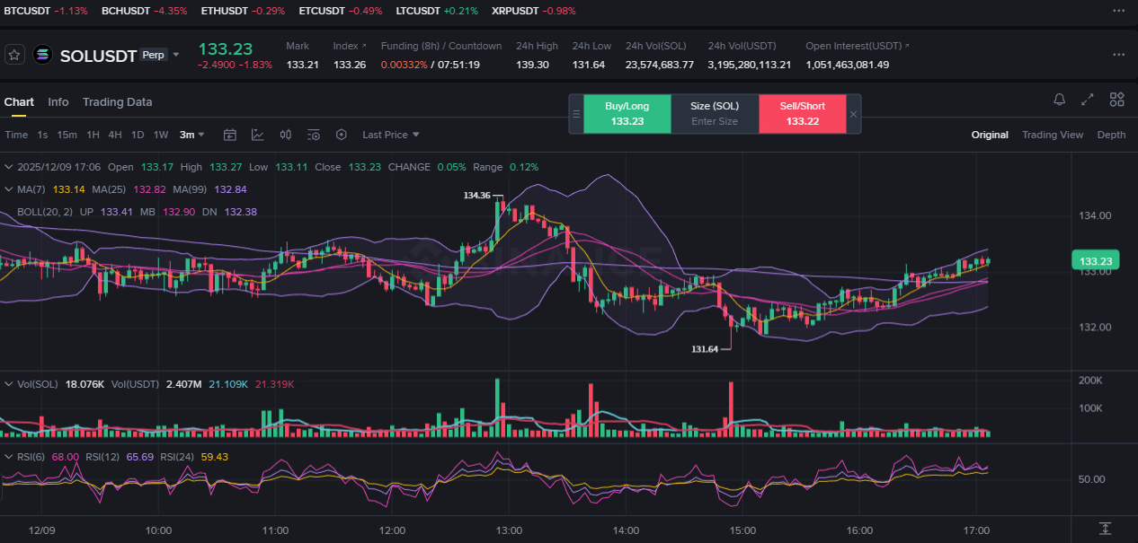Open Index price external link arrow
This screenshot has width=1138, height=543.
pos(363,46)
